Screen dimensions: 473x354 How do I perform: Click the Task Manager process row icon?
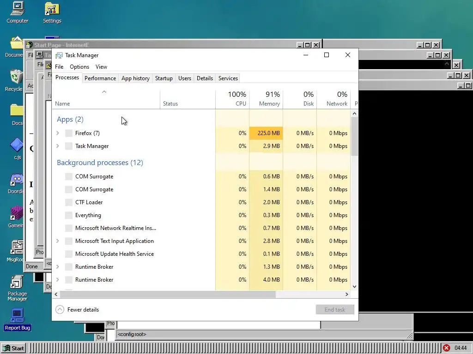click(69, 146)
